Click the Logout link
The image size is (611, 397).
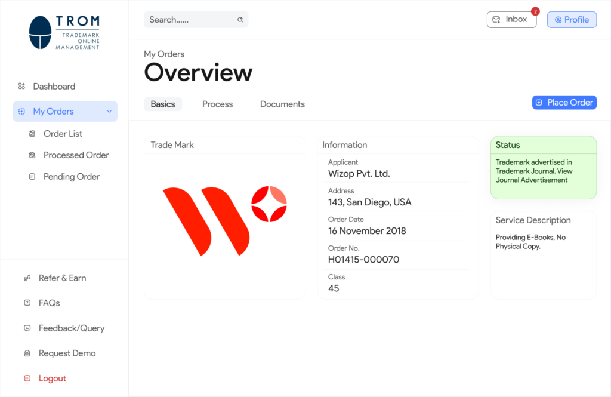point(52,378)
